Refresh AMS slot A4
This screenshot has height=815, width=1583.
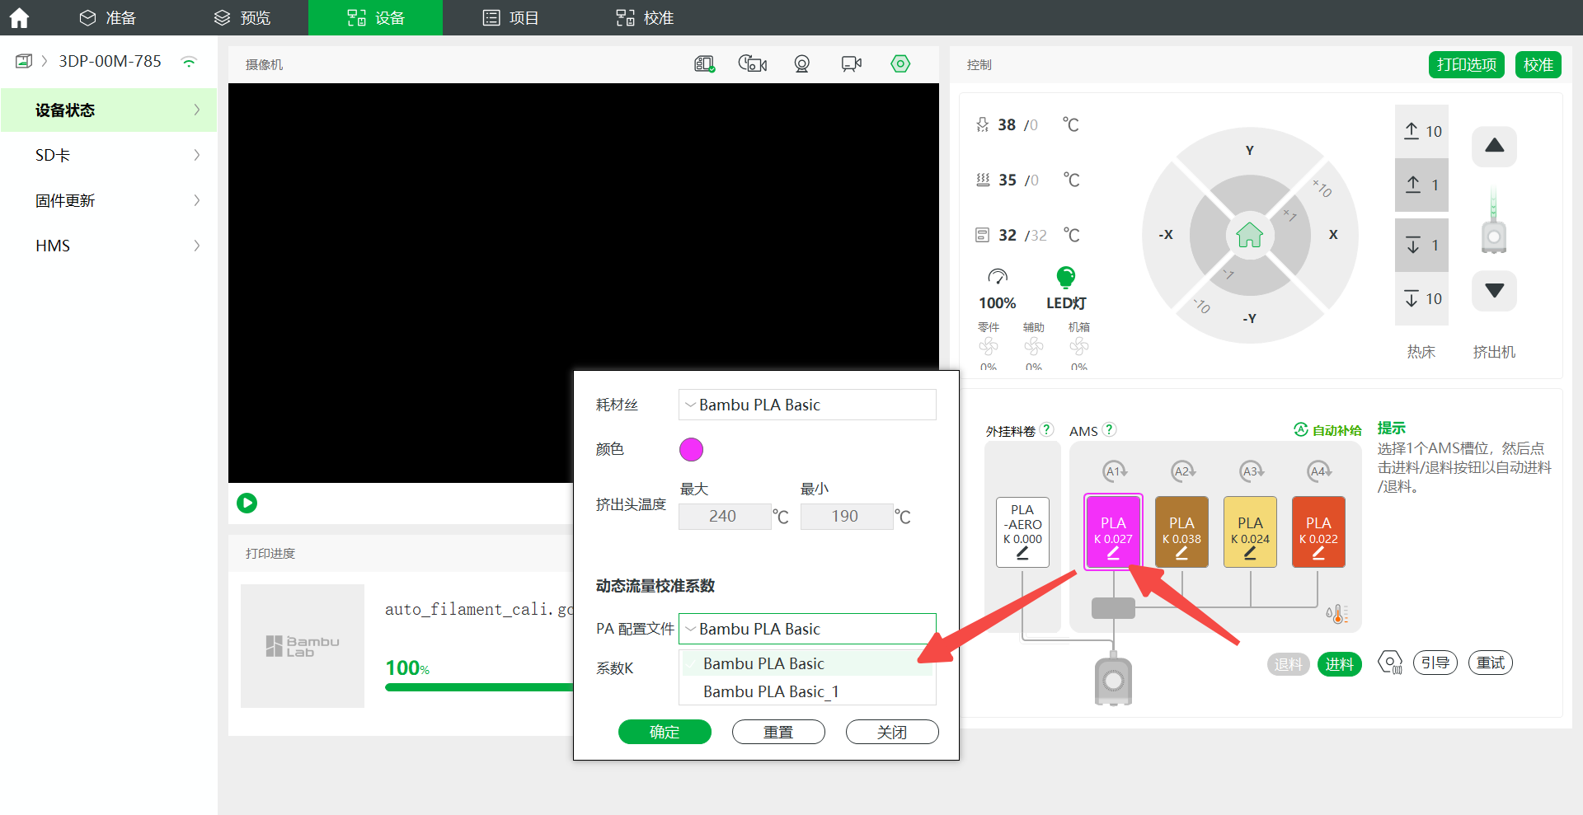tap(1320, 471)
